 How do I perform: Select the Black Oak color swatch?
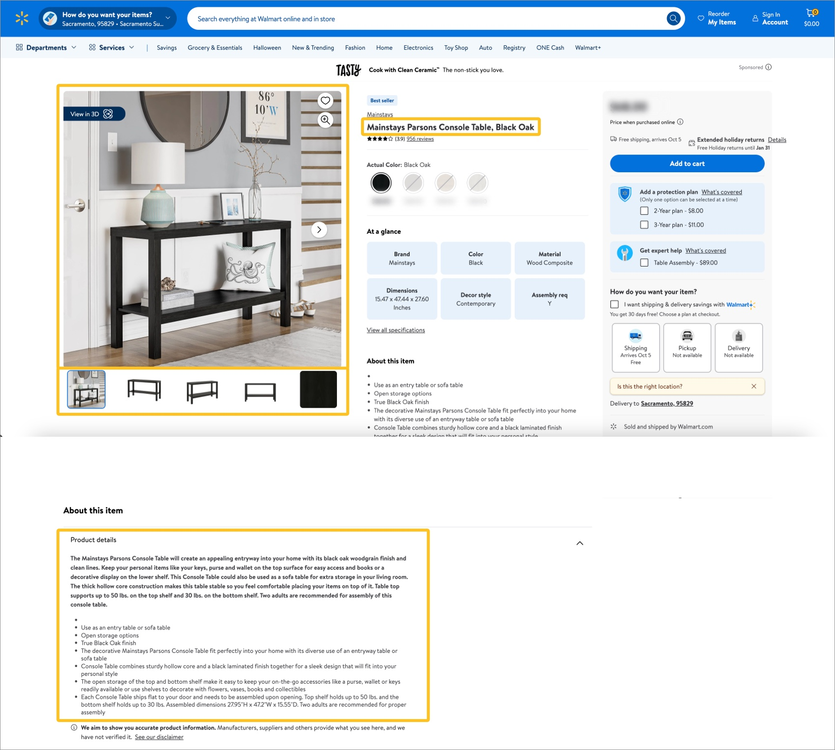pyautogui.click(x=381, y=183)
